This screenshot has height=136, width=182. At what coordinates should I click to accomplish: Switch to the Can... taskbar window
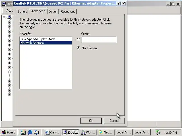52,132
